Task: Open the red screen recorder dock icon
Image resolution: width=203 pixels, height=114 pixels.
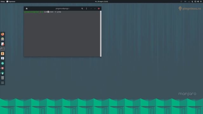Action: pos(3,68)
